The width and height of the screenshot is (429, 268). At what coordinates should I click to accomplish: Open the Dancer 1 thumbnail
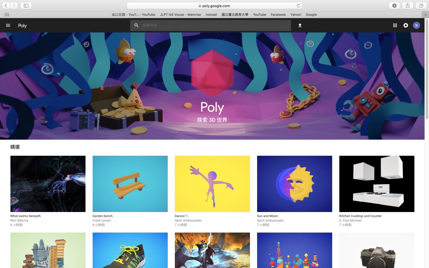(212, 184)
